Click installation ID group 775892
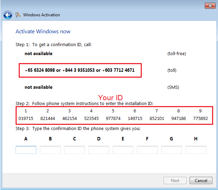The image size is (218, 190). 200,118
